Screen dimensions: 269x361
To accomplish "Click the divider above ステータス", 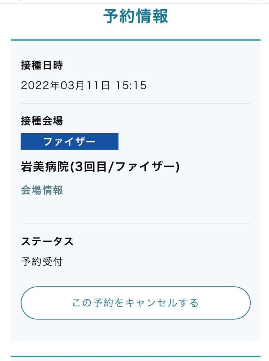I will click(136, 224).
